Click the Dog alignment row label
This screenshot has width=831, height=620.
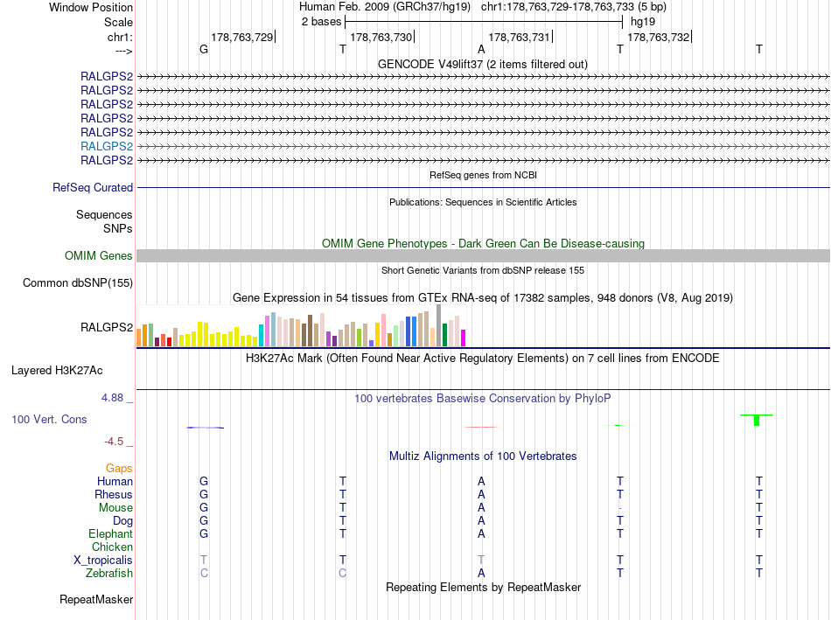pos(123,521)
